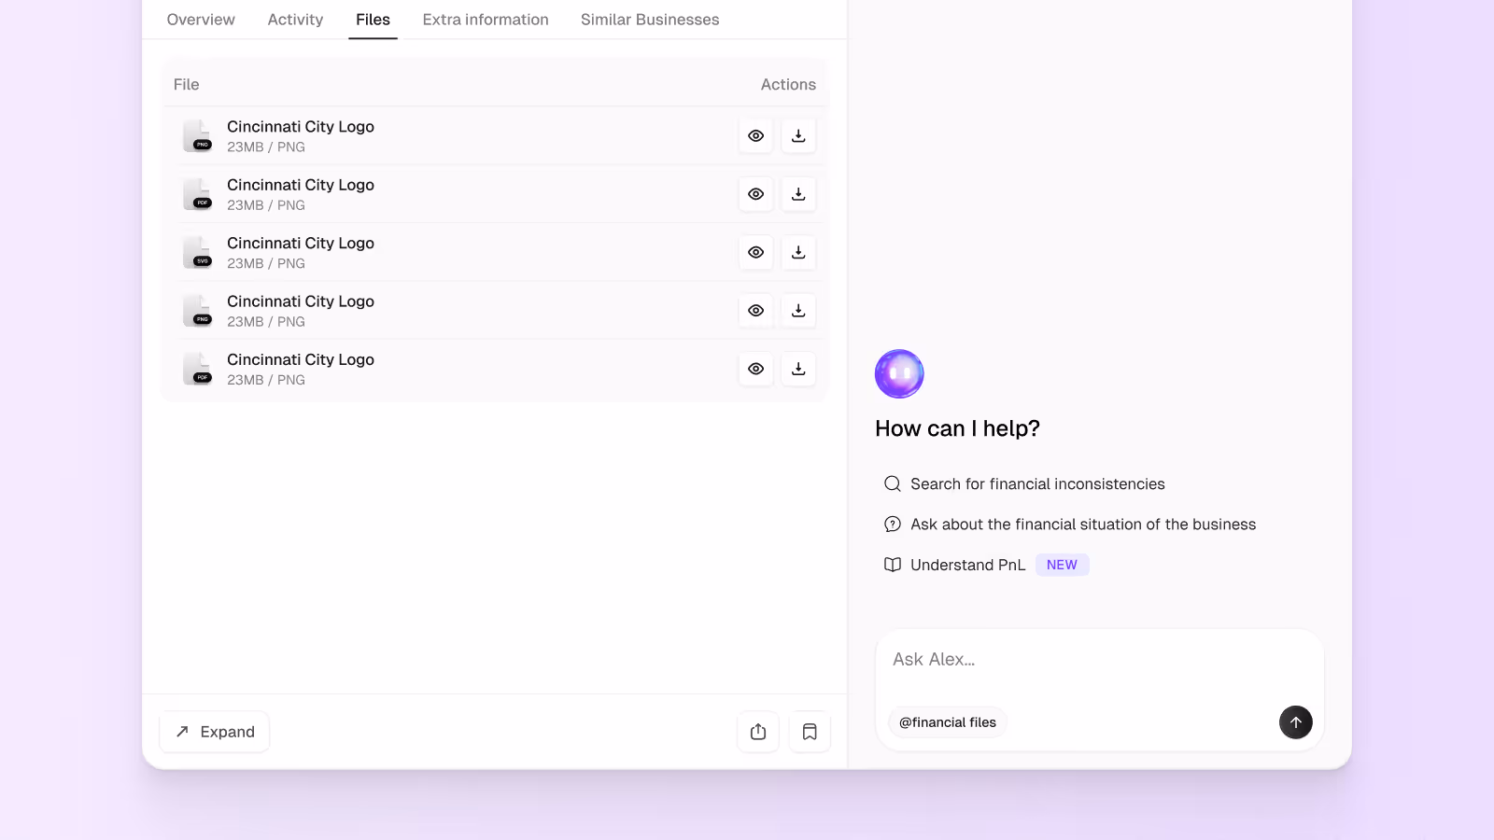The width and height of the screenshot is (1494, 840).
Task: Open the Similar Businesses tab
Action: (x=650, y=20)
